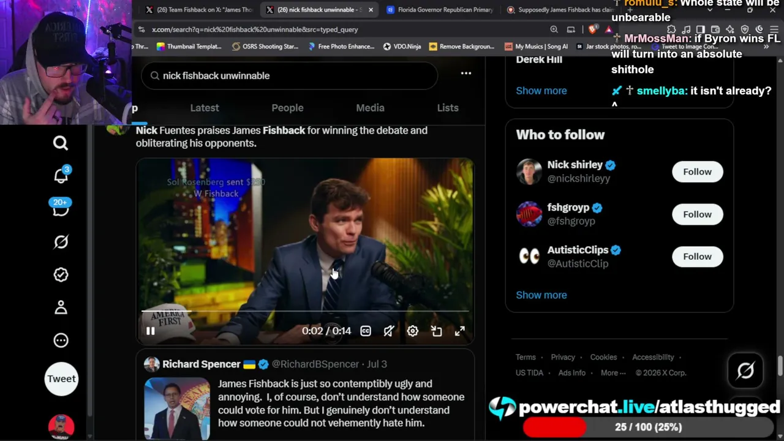Expand the More footer menu
784x441 pixels.
pyautogui.click(x=613, y=372)
